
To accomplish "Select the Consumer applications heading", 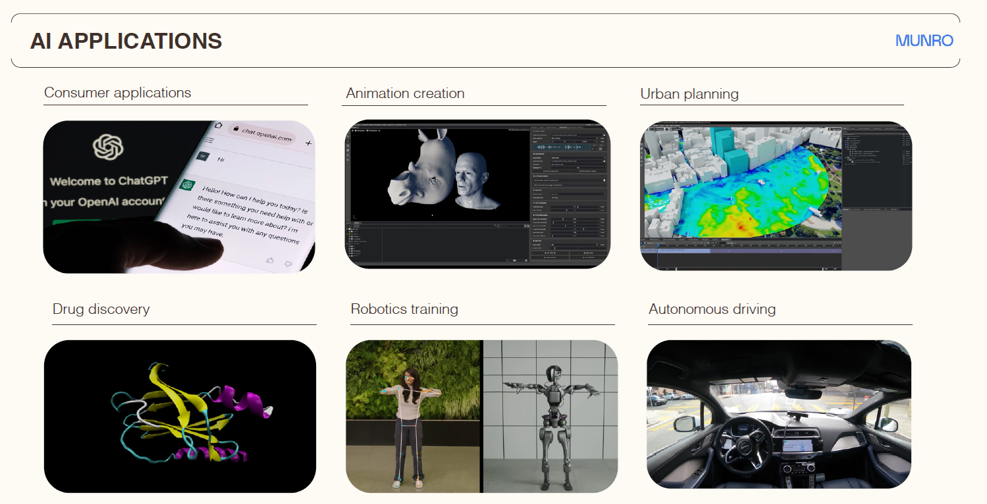I will [117, 93].
